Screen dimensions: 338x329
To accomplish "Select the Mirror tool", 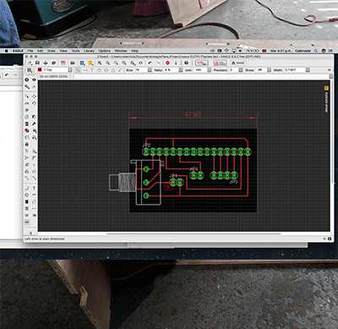I will (x=27, y=103).
